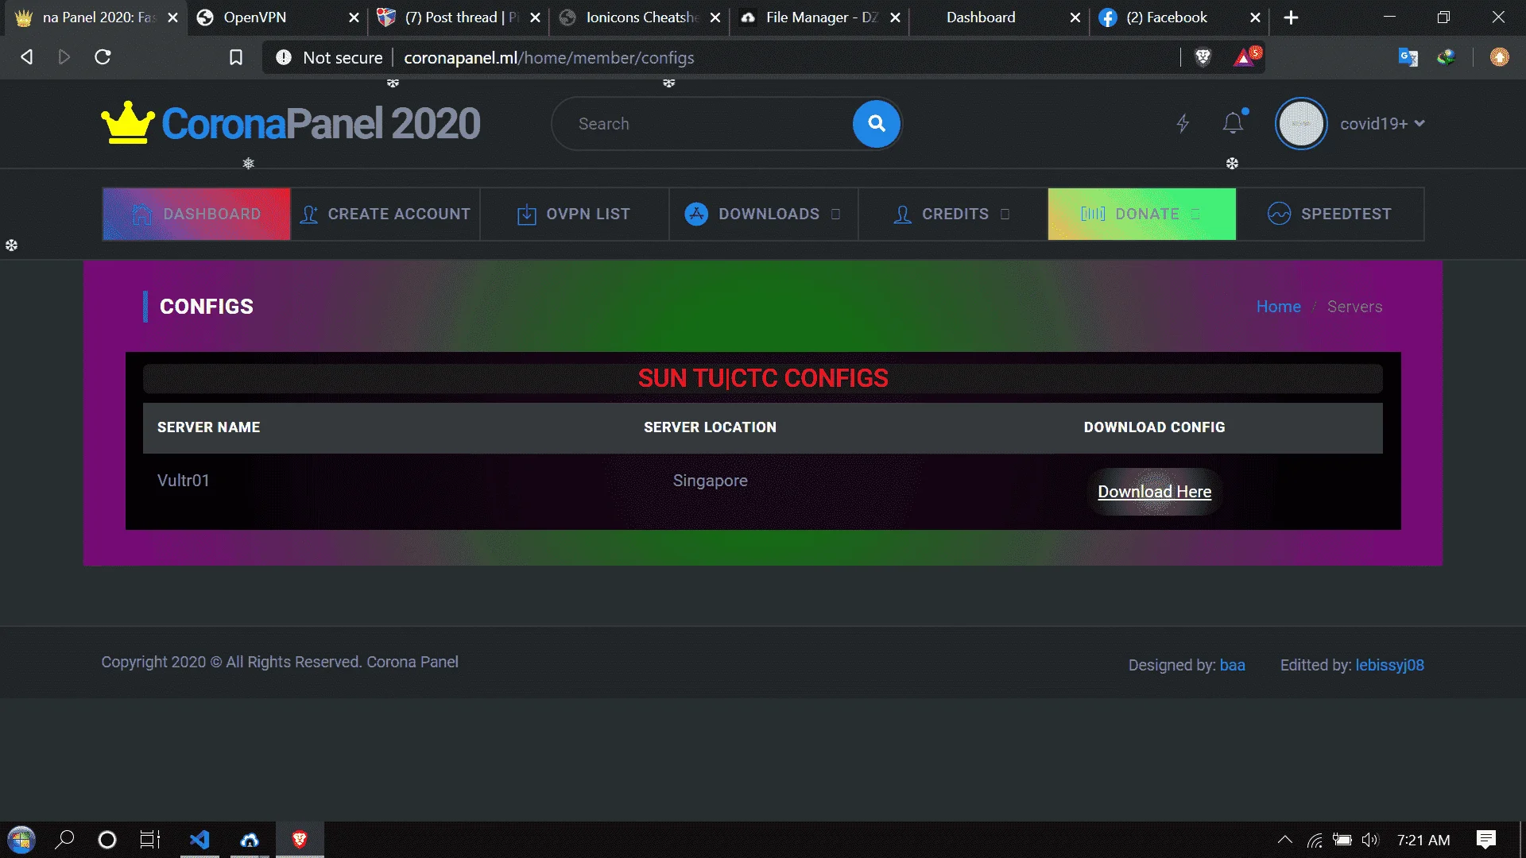The image size is (1526, 858).
Task: Click the Google Translate extension icon
Action: [x=1408, y=57]
